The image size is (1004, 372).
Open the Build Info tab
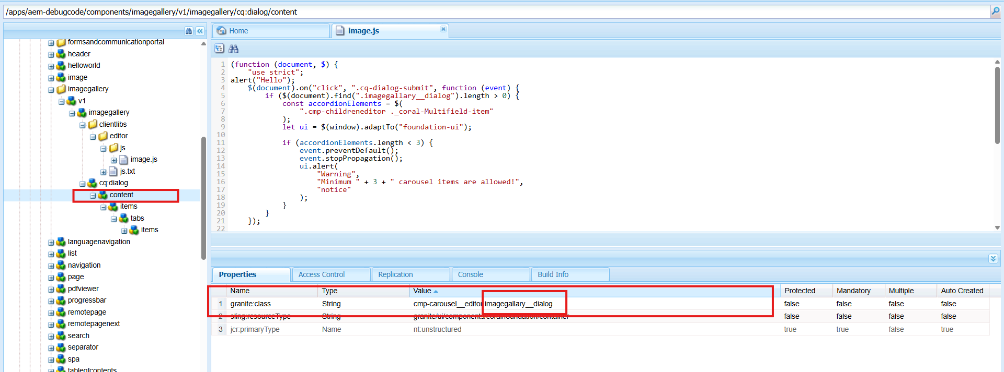point(553,274)
